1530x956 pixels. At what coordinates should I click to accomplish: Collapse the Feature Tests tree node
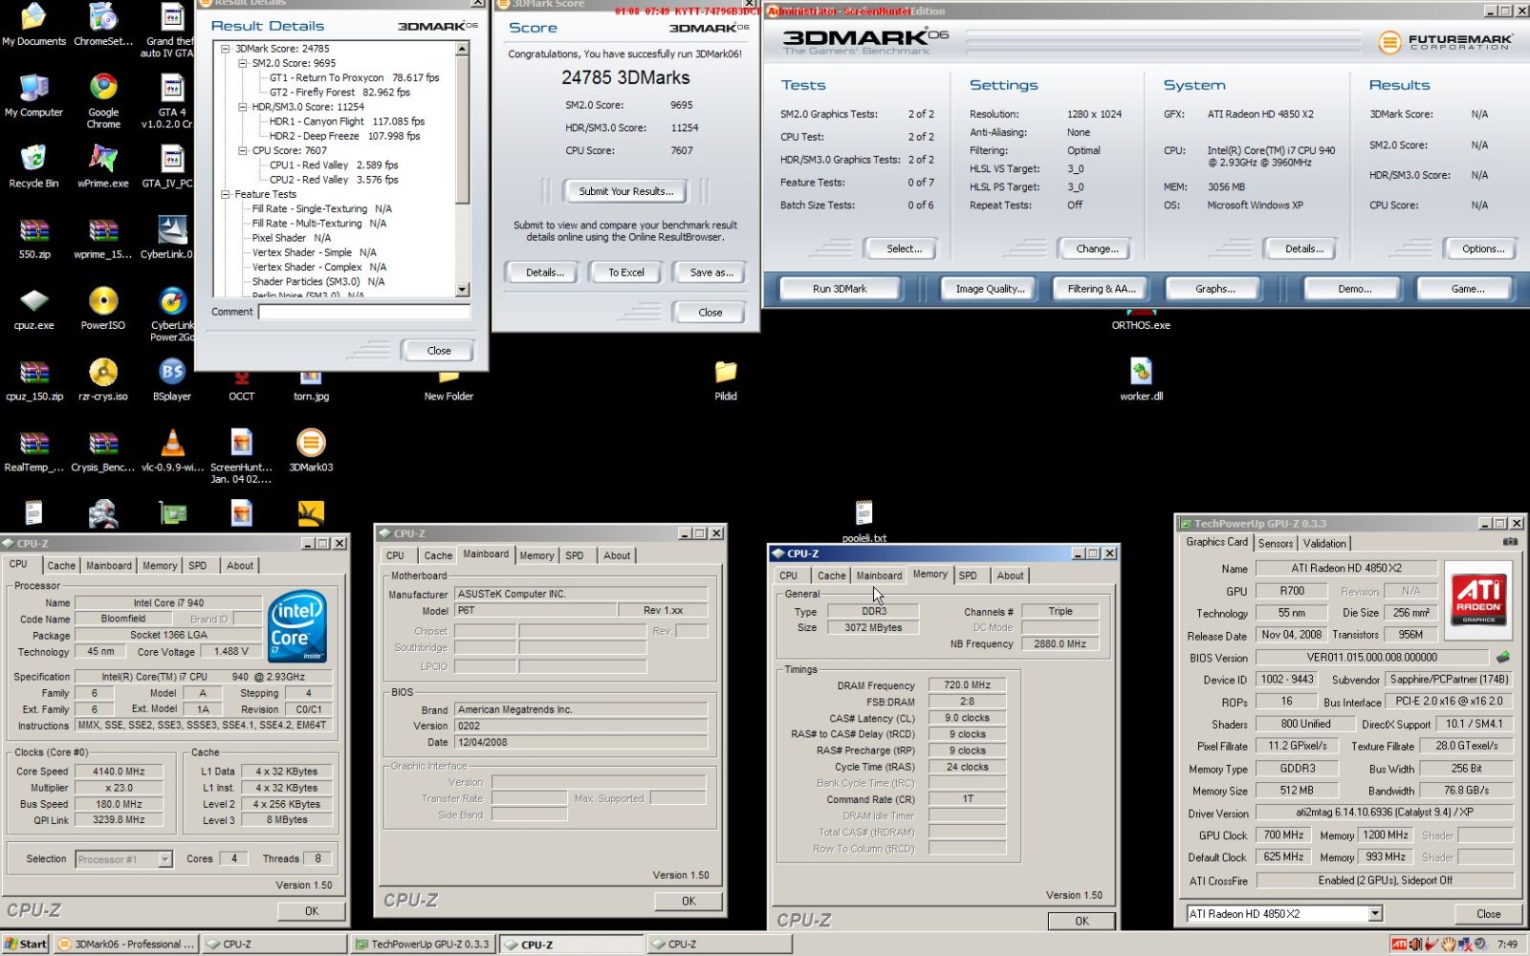click(226, 194)
